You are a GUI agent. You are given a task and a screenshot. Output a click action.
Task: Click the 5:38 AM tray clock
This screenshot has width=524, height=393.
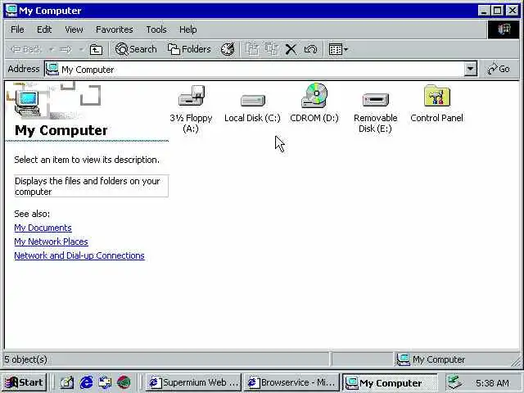(492, 383)
